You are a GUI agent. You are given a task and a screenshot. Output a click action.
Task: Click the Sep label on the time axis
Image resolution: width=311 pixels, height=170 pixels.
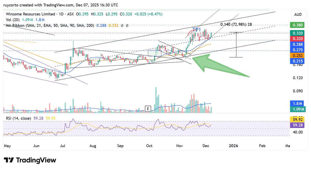[x=120, y=146]
